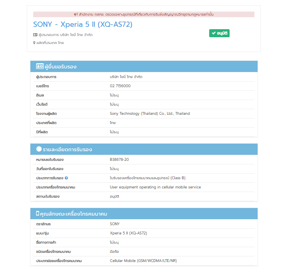The width and height of the screenshot is (288, 272).
Task: Click the ชื่อทางการค้า row label
Action: [x=46, y=242]
